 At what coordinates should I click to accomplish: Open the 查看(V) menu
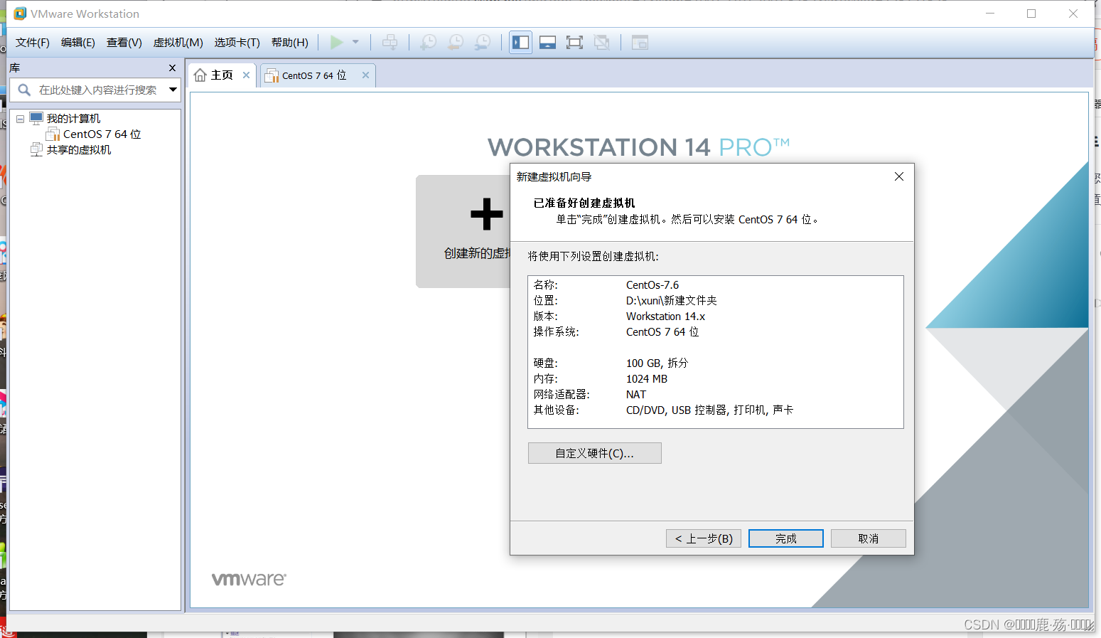[124, 43]
